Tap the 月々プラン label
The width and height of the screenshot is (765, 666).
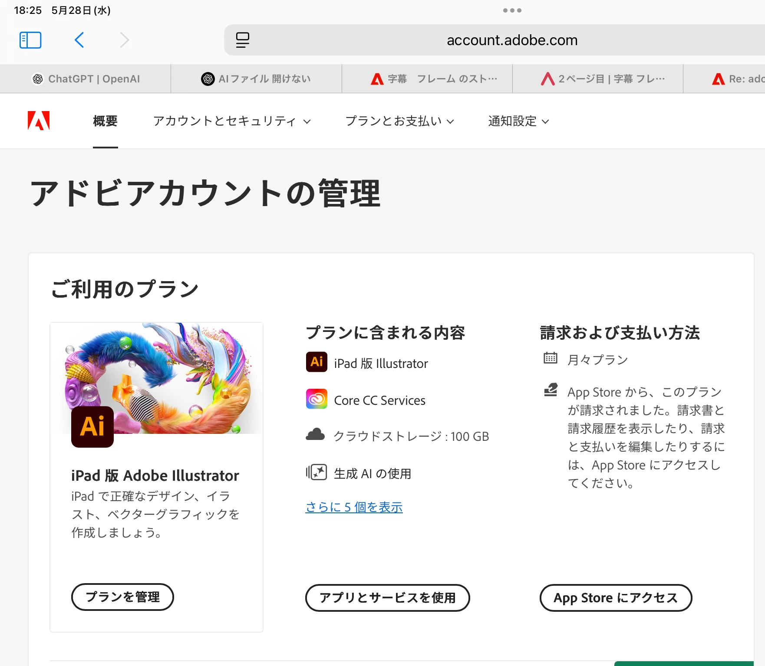click(x=598, y=360)
